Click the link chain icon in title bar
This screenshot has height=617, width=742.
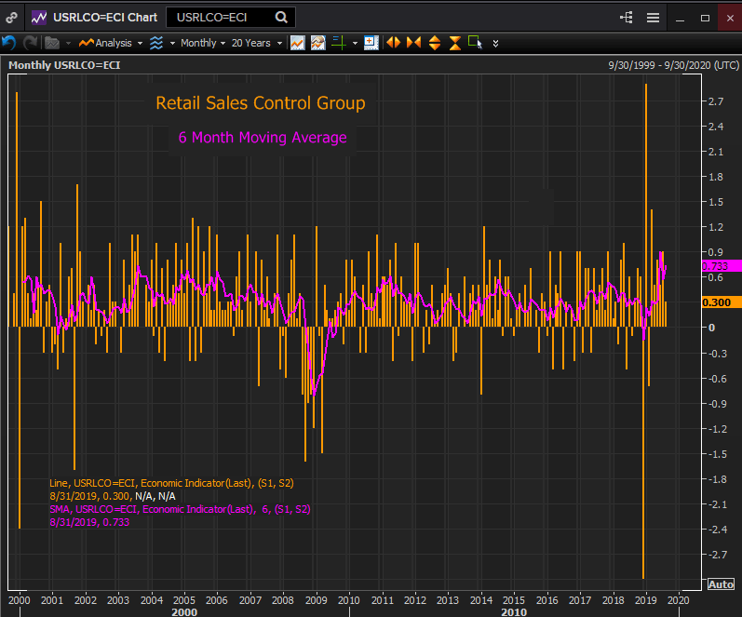point(11,18)
